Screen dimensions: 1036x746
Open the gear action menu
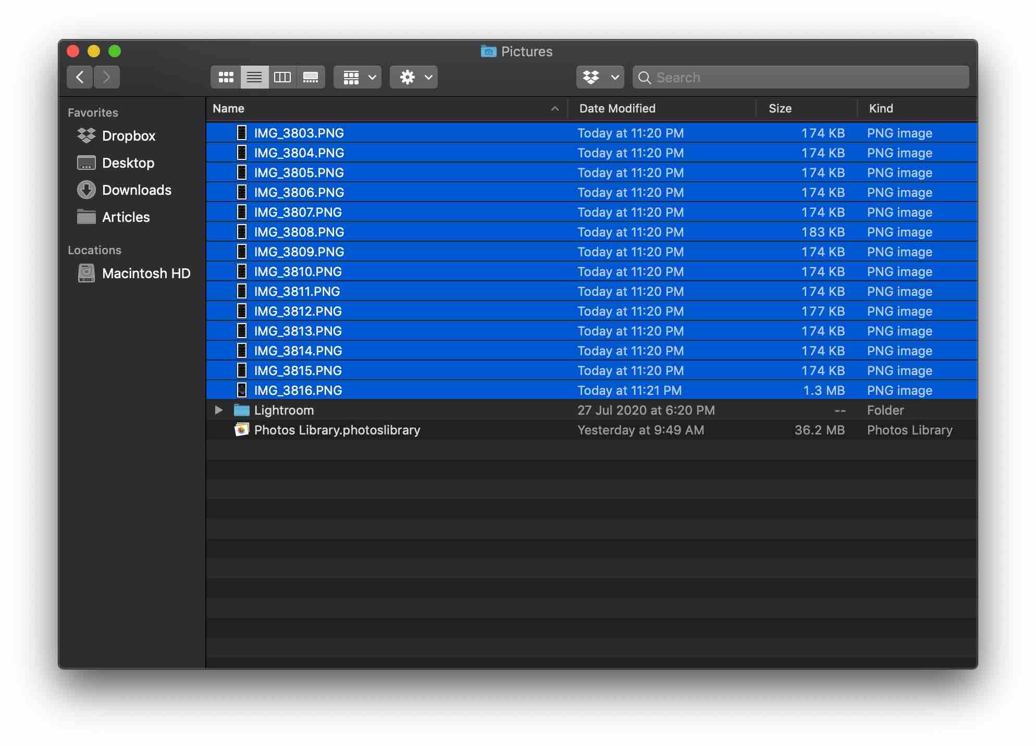(414, 77)
